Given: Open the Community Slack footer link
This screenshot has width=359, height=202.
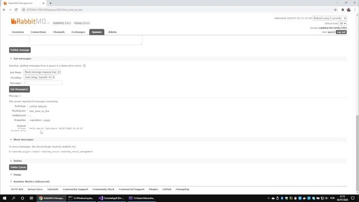Looking at the screenshot, I should [x=103, y=190].
